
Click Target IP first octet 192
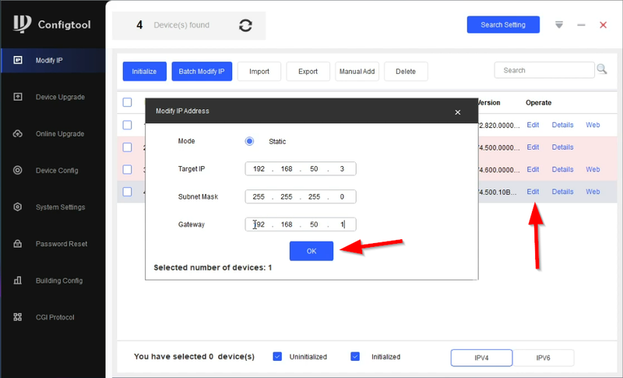(259, 169)
